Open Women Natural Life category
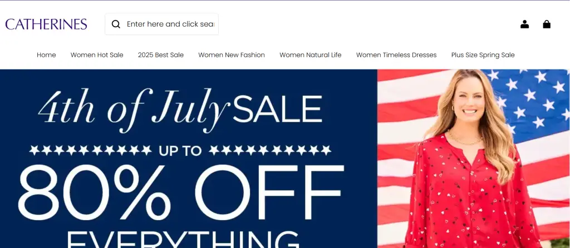The height and width of the screenshot is (248, 570). tap(311, 55)
